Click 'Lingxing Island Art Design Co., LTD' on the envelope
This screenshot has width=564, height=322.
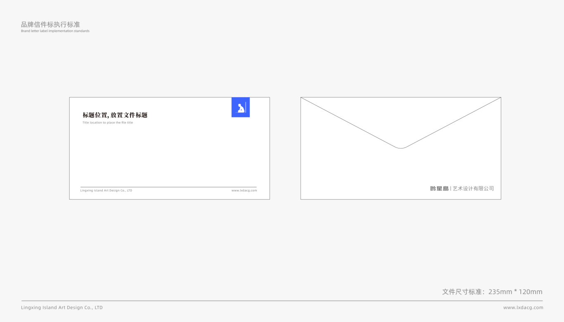pyautogui.click(x=106, y=190)
